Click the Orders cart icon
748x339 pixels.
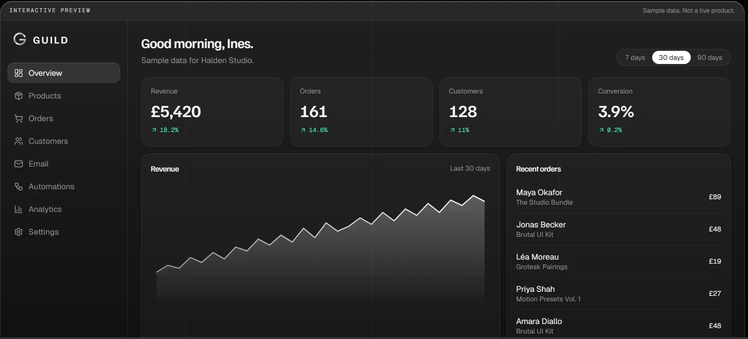19,118
